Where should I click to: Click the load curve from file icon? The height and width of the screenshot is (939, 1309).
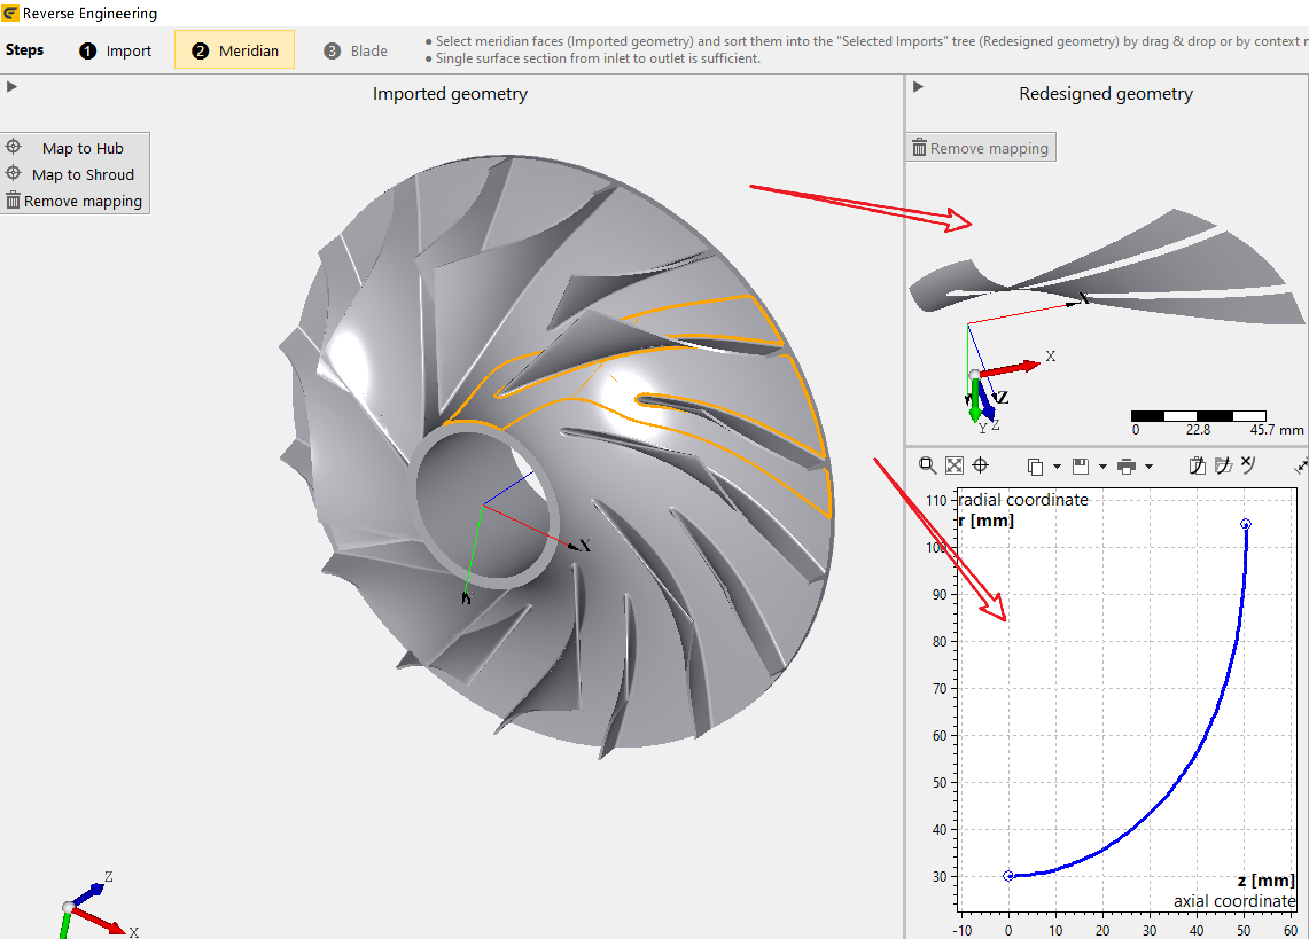(1223, 465)
